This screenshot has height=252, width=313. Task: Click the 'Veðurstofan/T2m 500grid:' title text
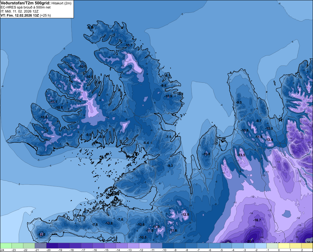(x=26, y=3)
